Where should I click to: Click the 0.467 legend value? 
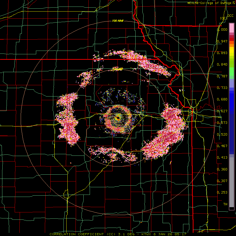click(x=222, y=146)
